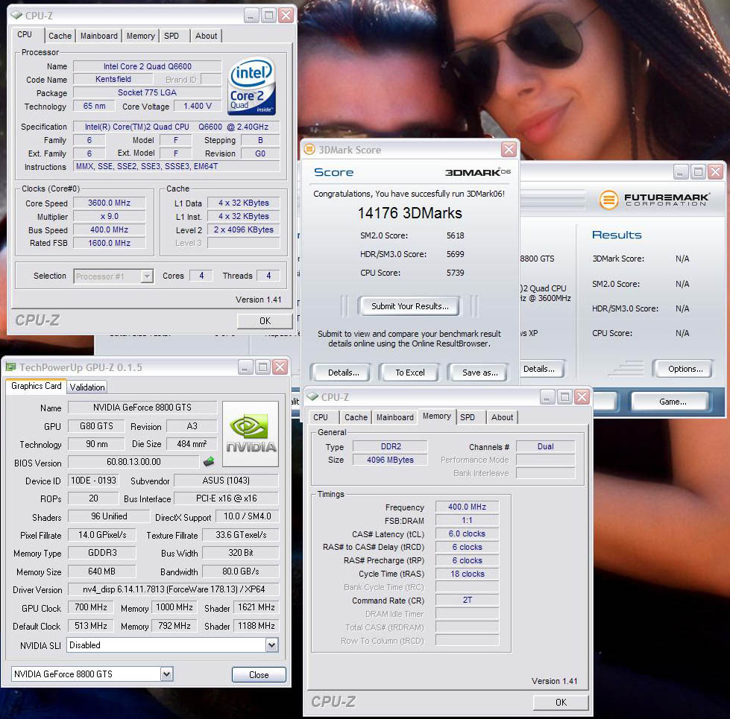
Task: Click the Driver Version field in GPU-Z
Action: point(173,589)
